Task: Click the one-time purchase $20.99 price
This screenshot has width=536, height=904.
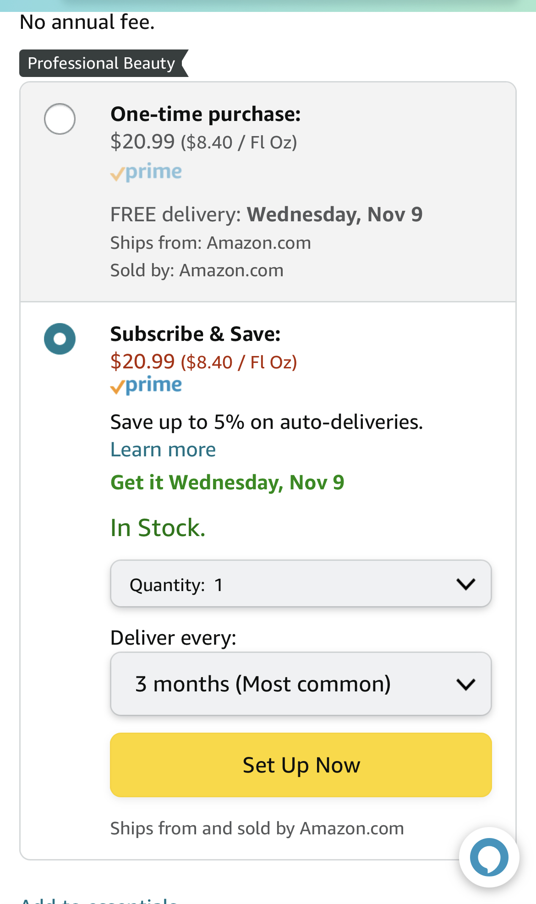Action: (142, 142)
